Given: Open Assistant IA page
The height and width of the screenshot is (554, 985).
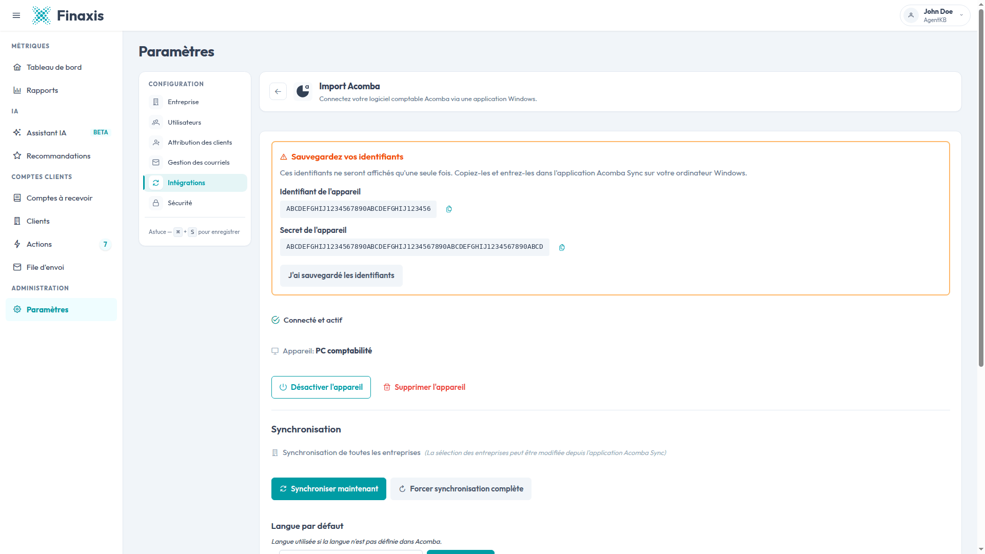Looking at the screenshot, I should (x=61, y=133).
